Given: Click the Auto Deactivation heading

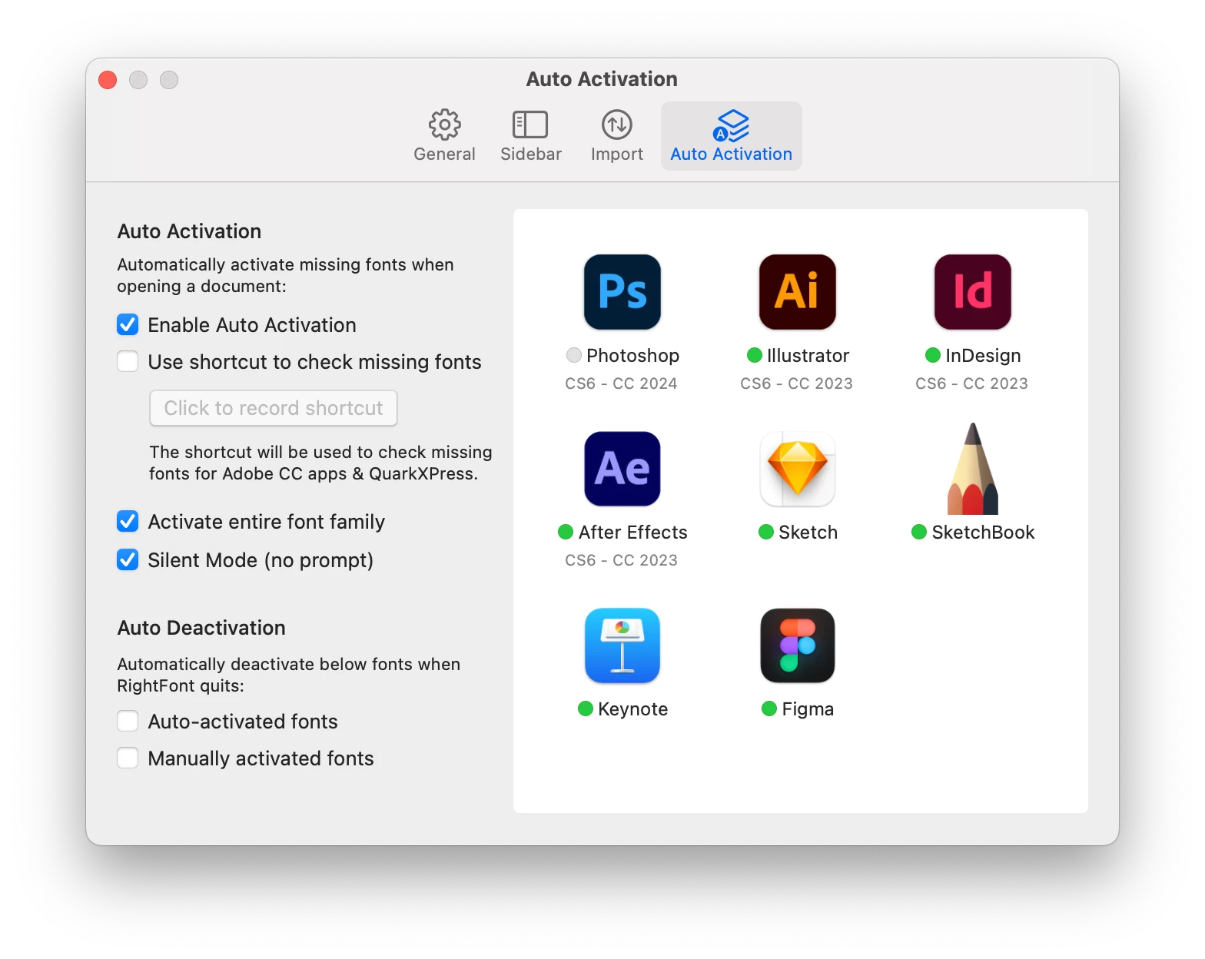Looking at the screenshot, I should [201, 628].
